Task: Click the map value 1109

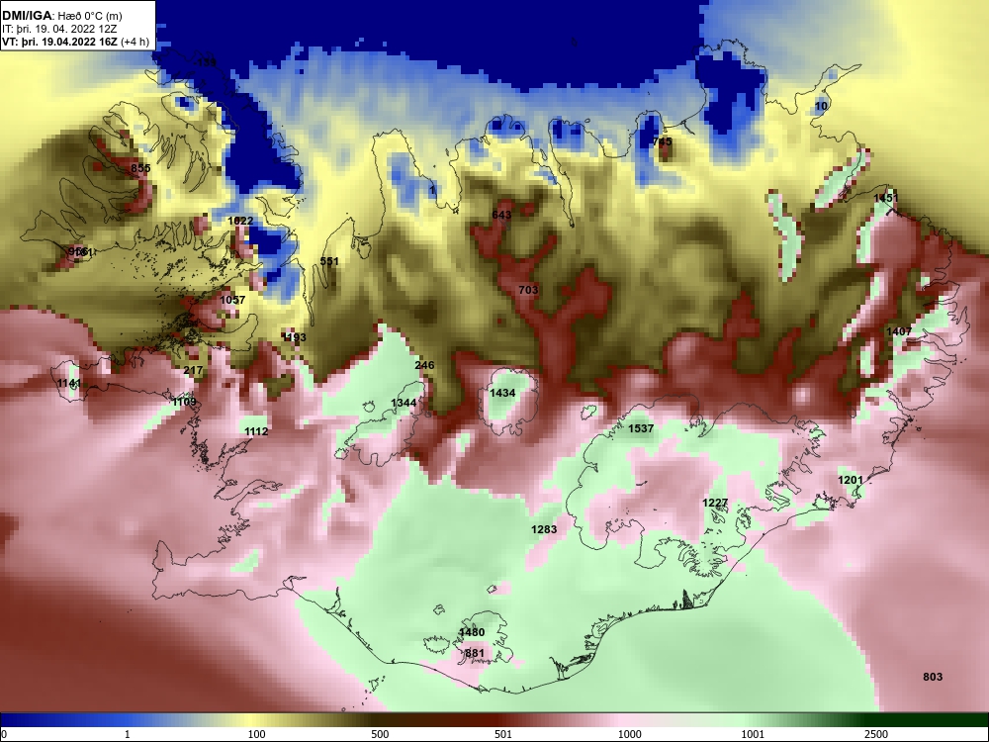Action: (184, 402)
